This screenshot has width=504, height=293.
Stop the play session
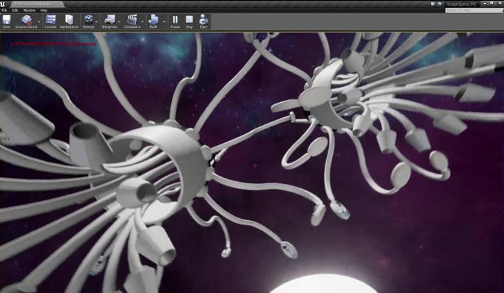[x=189, y=22]
